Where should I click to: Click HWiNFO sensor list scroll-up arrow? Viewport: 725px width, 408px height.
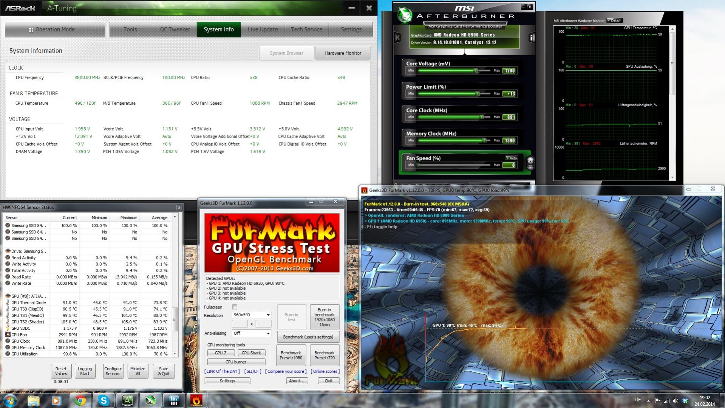175,217
